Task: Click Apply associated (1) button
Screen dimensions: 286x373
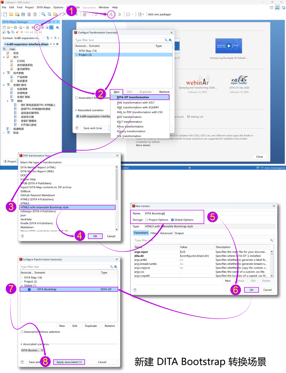Action: 69,362
